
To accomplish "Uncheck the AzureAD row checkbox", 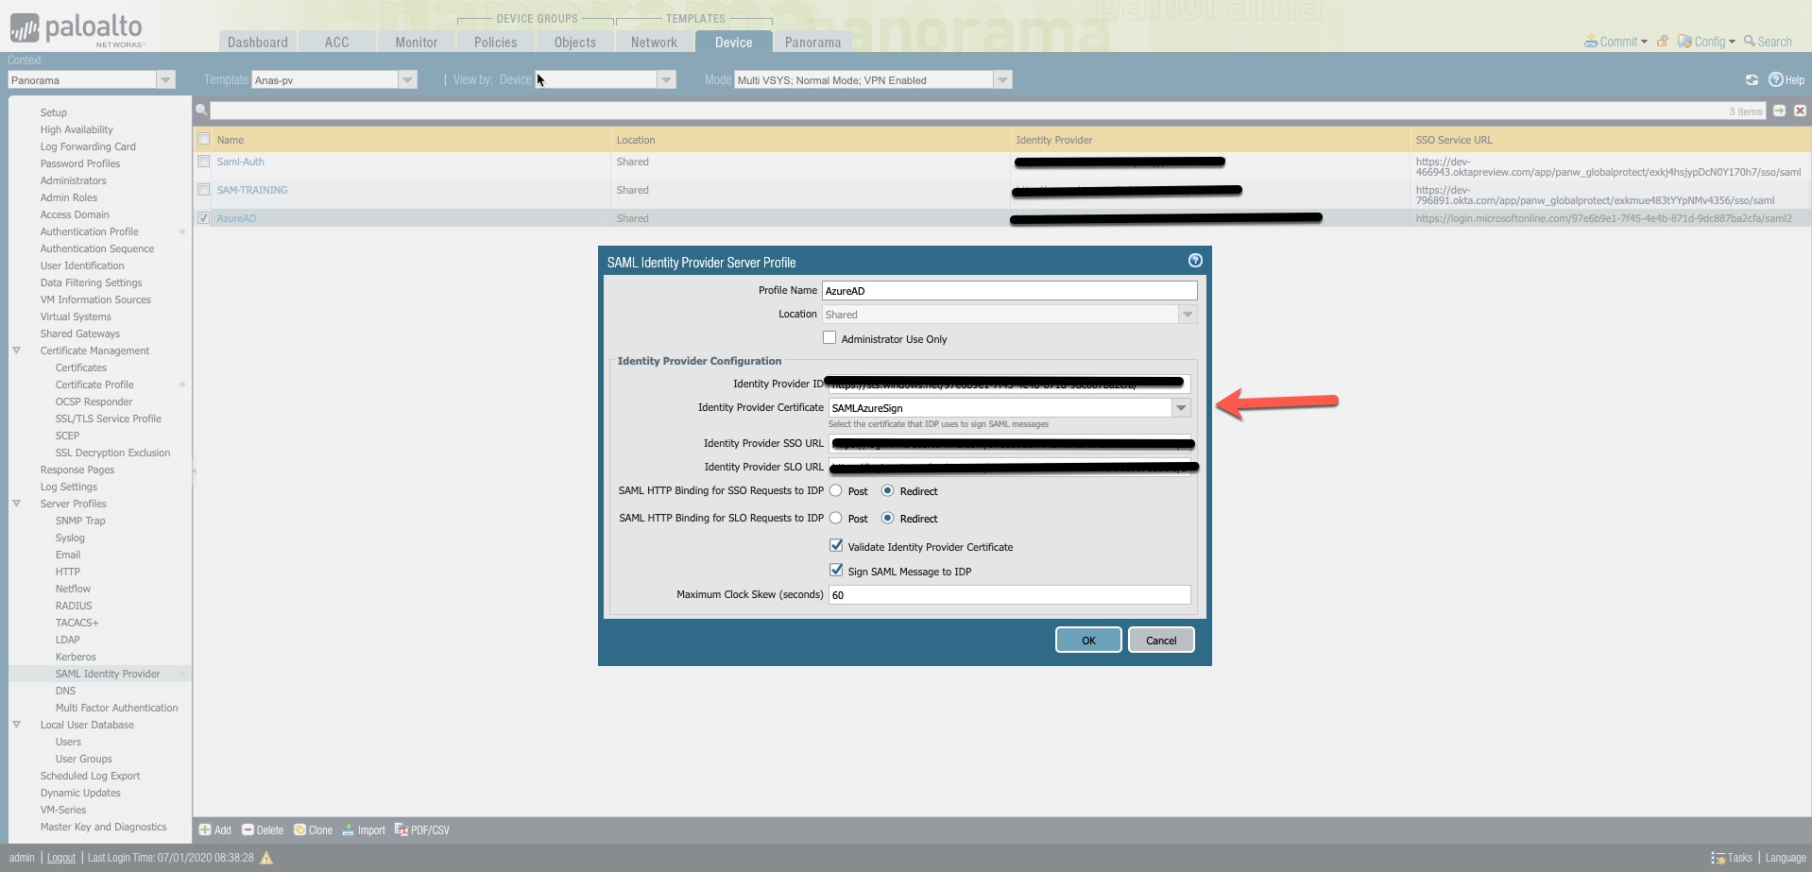I will (203, 218).
